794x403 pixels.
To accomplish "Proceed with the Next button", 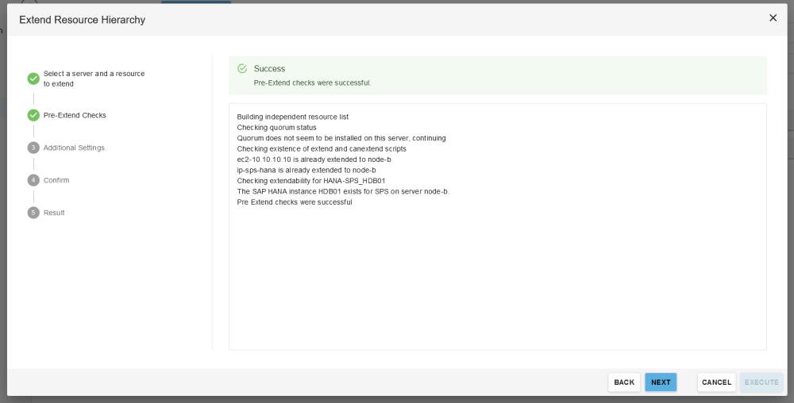I will pyautogui.click(x=661, y=382).
